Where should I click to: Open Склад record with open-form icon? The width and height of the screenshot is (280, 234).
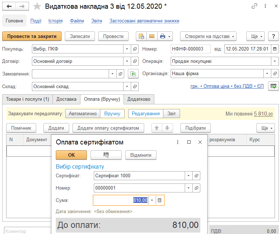pos(135,87)
